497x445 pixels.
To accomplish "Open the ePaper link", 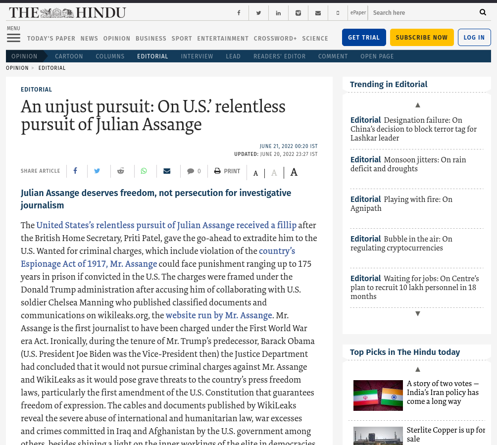I will tap(358, 13).
